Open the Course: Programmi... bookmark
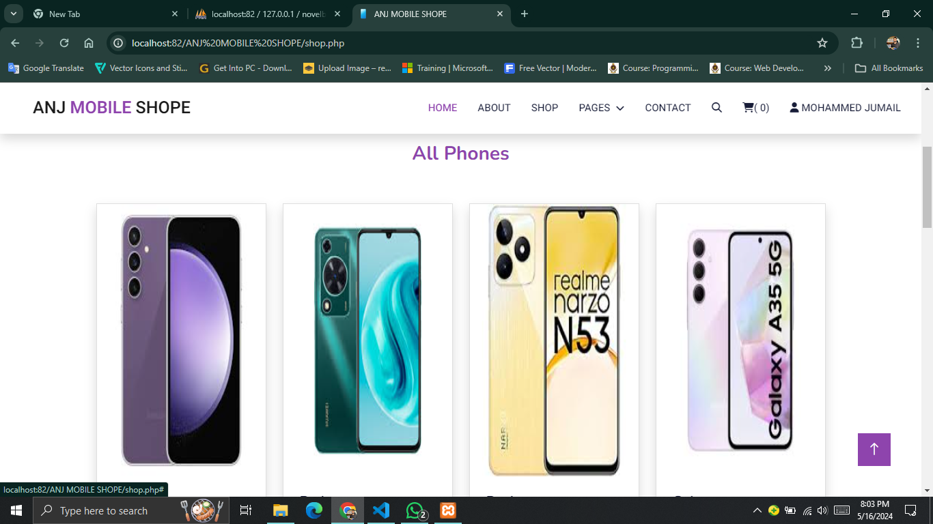Image resolution: width=933 pixels, height=524 pixels. click(654, 68)
